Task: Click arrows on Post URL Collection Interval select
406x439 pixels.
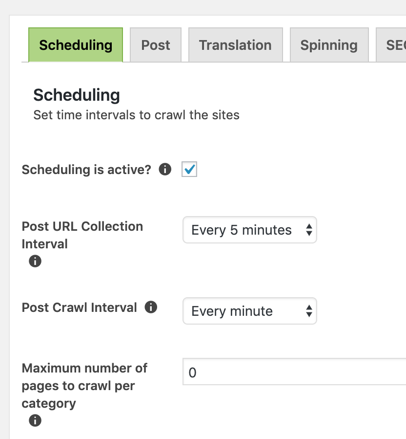Action: click(x=309, y=230)
